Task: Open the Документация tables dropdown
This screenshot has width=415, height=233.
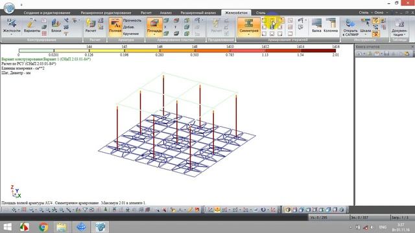Action: [x=399, y=27]
